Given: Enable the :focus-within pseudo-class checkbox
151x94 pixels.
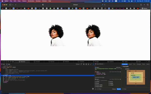Looking at the screenshot, I should [x=95, y=87].
